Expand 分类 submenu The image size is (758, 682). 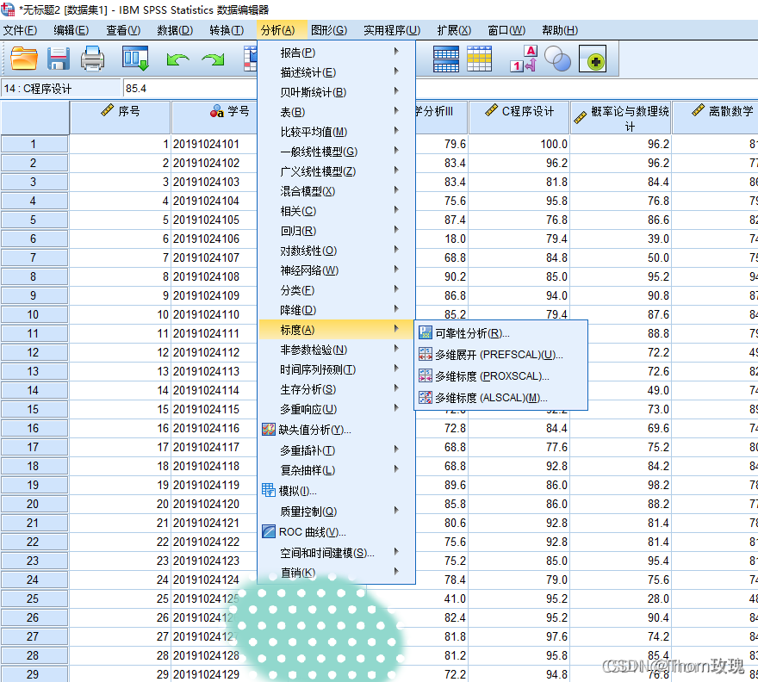[x=337, y=290]
